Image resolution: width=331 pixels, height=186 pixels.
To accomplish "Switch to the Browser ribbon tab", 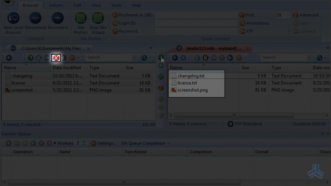I will tap(30, 5).
